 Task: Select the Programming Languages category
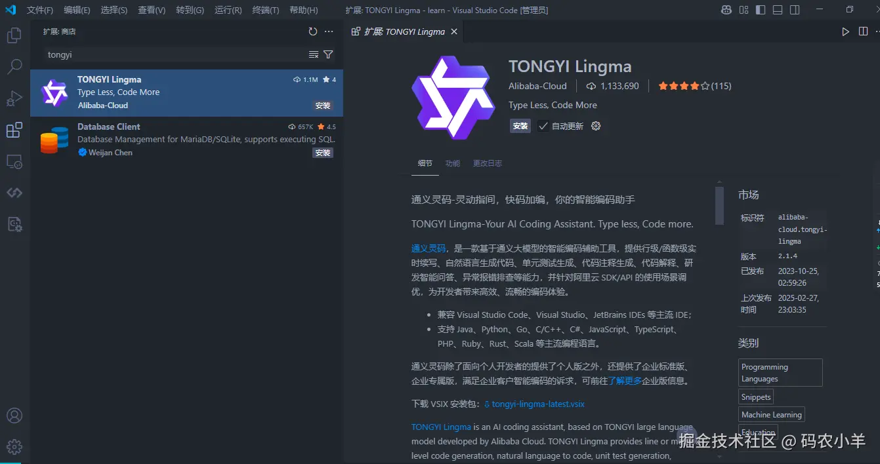(780, 373)
